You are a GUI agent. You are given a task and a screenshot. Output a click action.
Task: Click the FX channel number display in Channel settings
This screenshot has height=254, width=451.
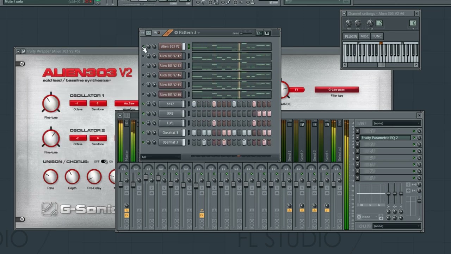(x=413, y=23)
